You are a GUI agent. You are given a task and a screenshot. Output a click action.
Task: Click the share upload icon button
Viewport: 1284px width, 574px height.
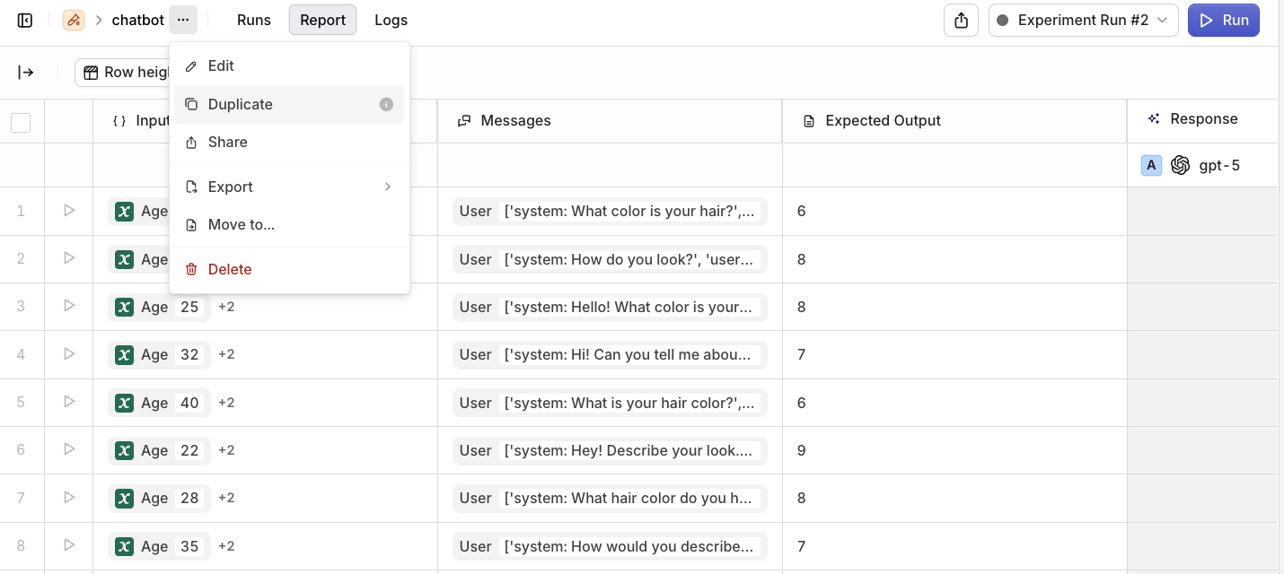(961, 20)
